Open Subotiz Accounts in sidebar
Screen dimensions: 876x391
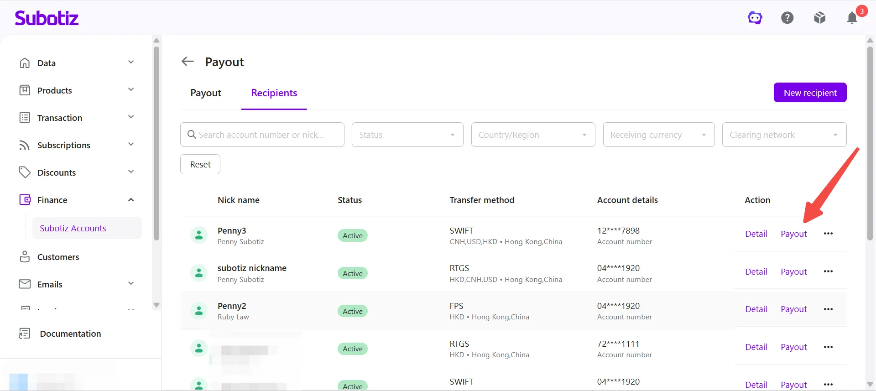coord(87,228)
